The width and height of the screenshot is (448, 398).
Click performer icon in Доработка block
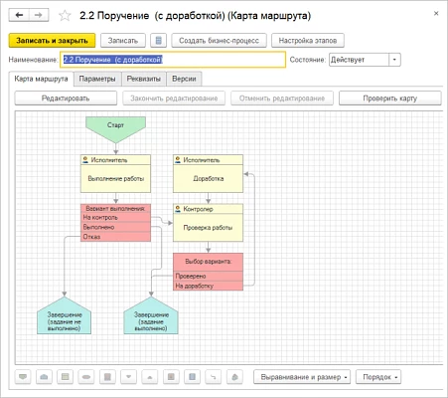pos(178,160)
